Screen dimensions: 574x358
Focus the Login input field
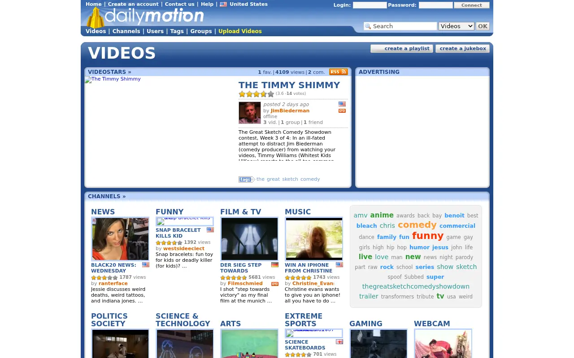coord(370,5)
